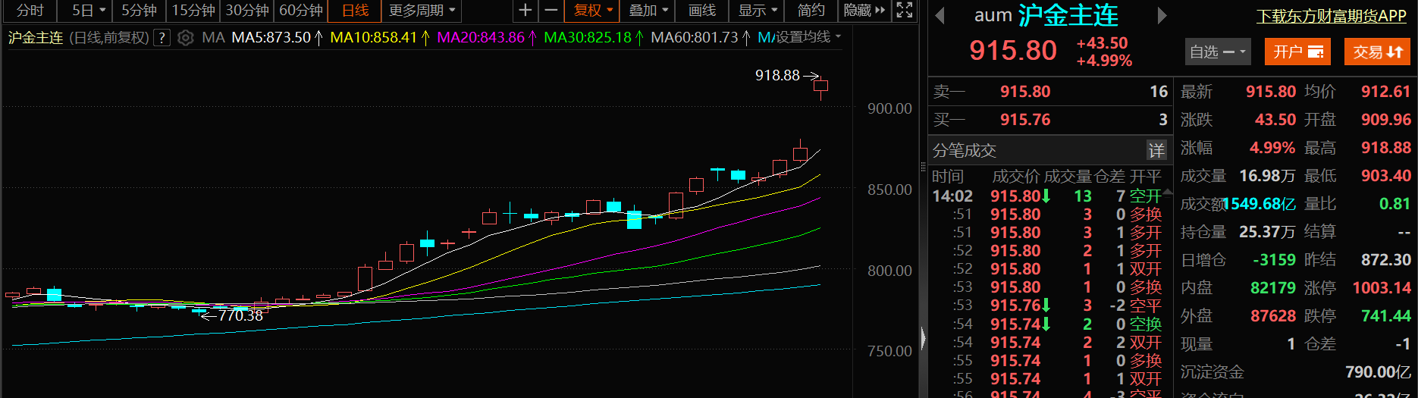Click the 交易 trade button
The width and height of the screenshot is (1418, 398).
coord(1377,52)
